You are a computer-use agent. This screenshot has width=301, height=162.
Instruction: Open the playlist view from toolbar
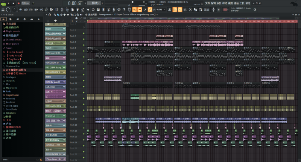point(46,10)
